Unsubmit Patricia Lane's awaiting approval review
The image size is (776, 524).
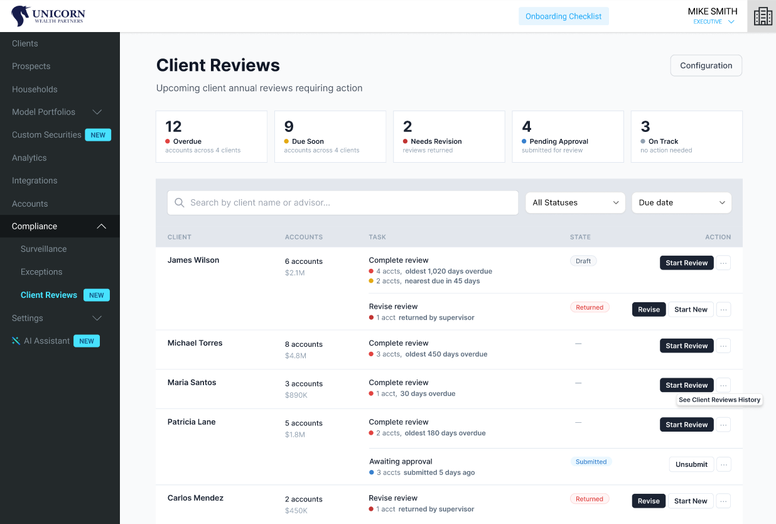coord(691,464)
